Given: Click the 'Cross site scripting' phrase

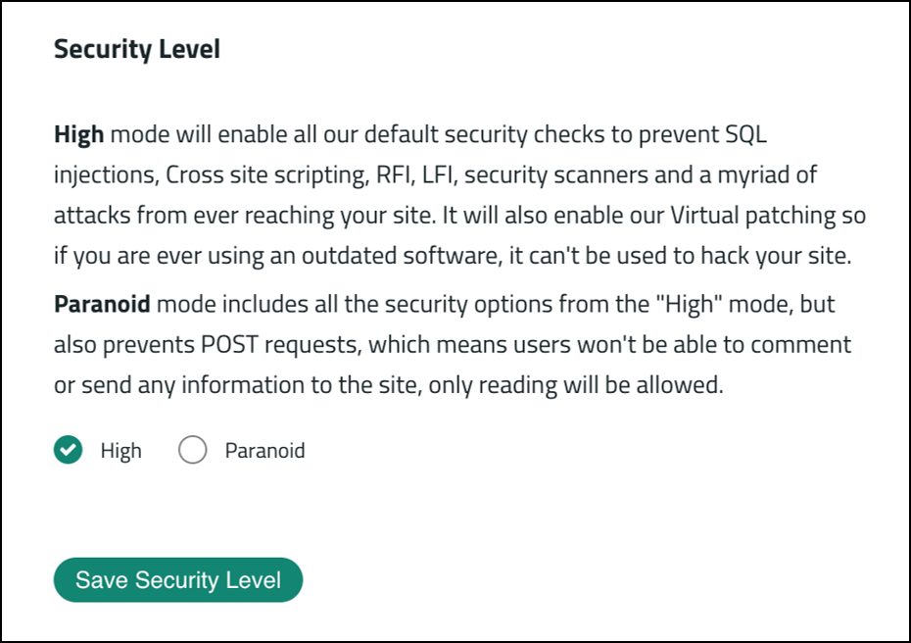Looking at the screenshot, I should [x=257, y=174].
